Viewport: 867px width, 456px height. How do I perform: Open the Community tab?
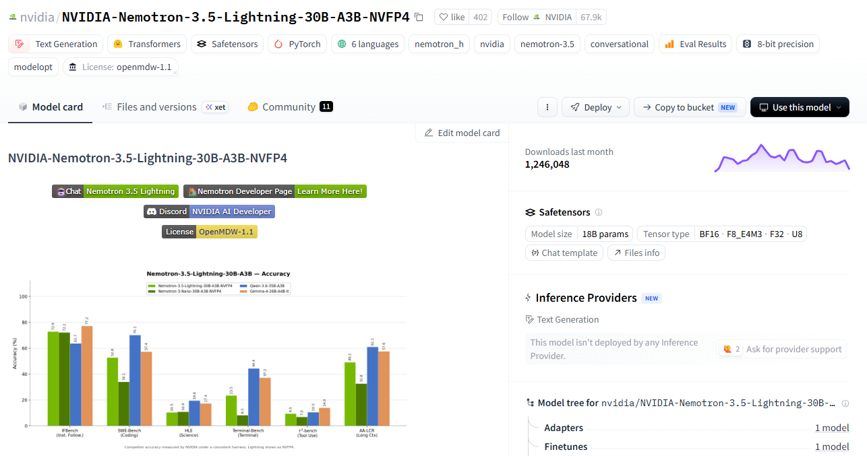[x=290, y=107]
